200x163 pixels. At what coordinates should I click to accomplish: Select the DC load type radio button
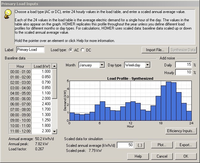[x=83, y=50]
